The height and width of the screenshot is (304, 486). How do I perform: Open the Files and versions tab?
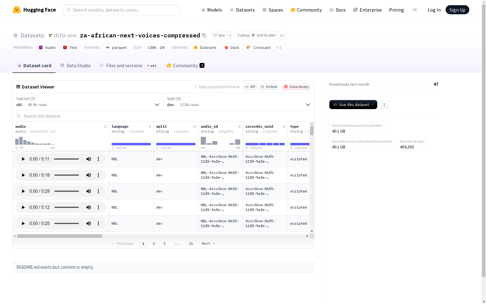click(128, 66)
